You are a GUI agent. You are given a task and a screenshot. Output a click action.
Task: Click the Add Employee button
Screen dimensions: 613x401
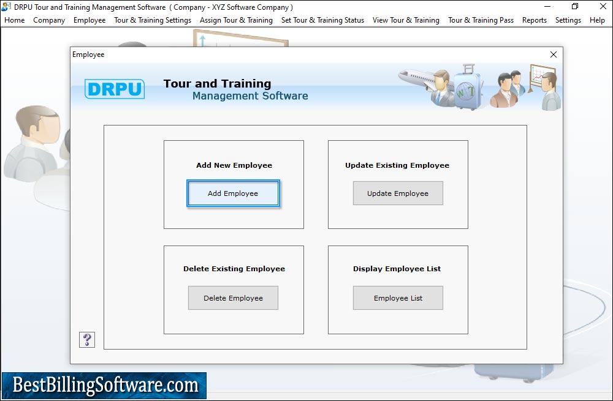click(x=233, y=193)
